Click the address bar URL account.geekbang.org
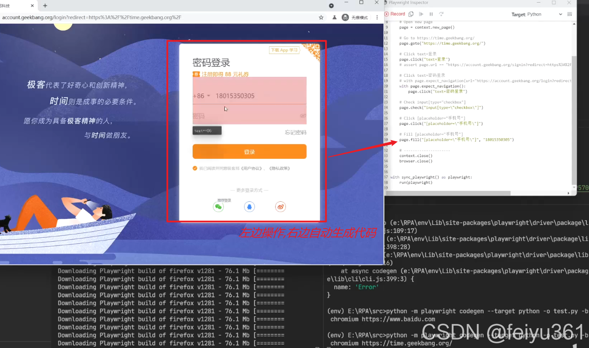Image resolution: width=589 pixels, height=348 pixels. coord(92,18)
